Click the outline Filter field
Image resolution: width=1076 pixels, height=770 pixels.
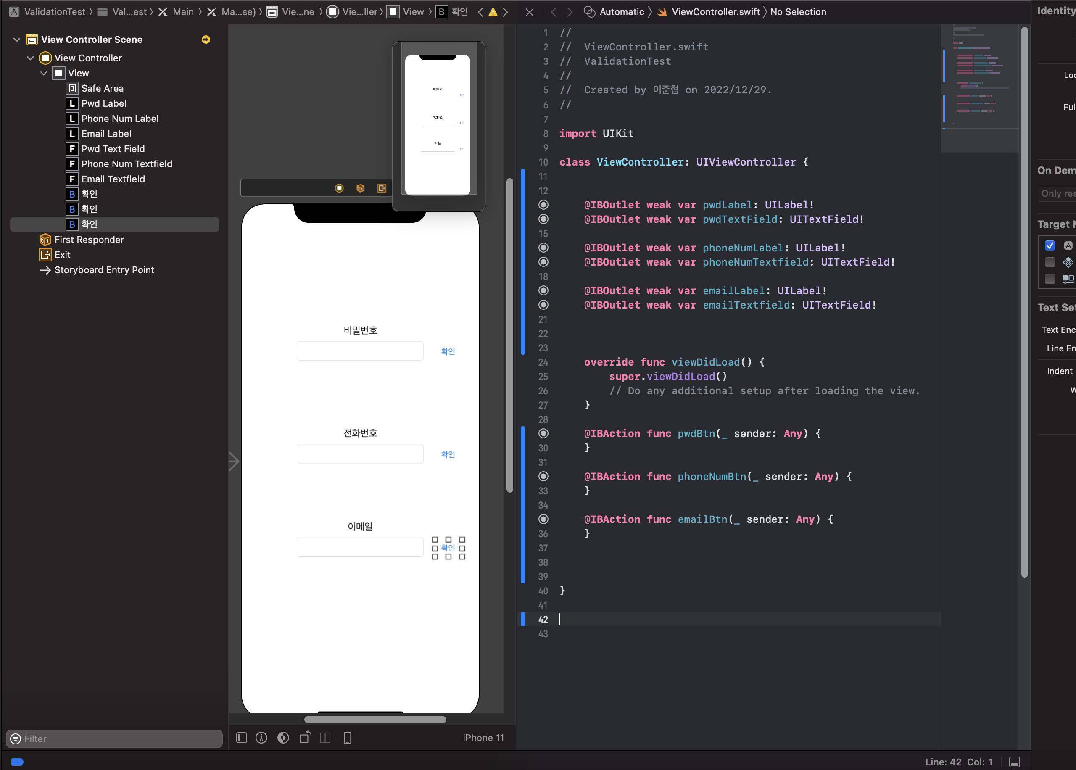(114, 739)
